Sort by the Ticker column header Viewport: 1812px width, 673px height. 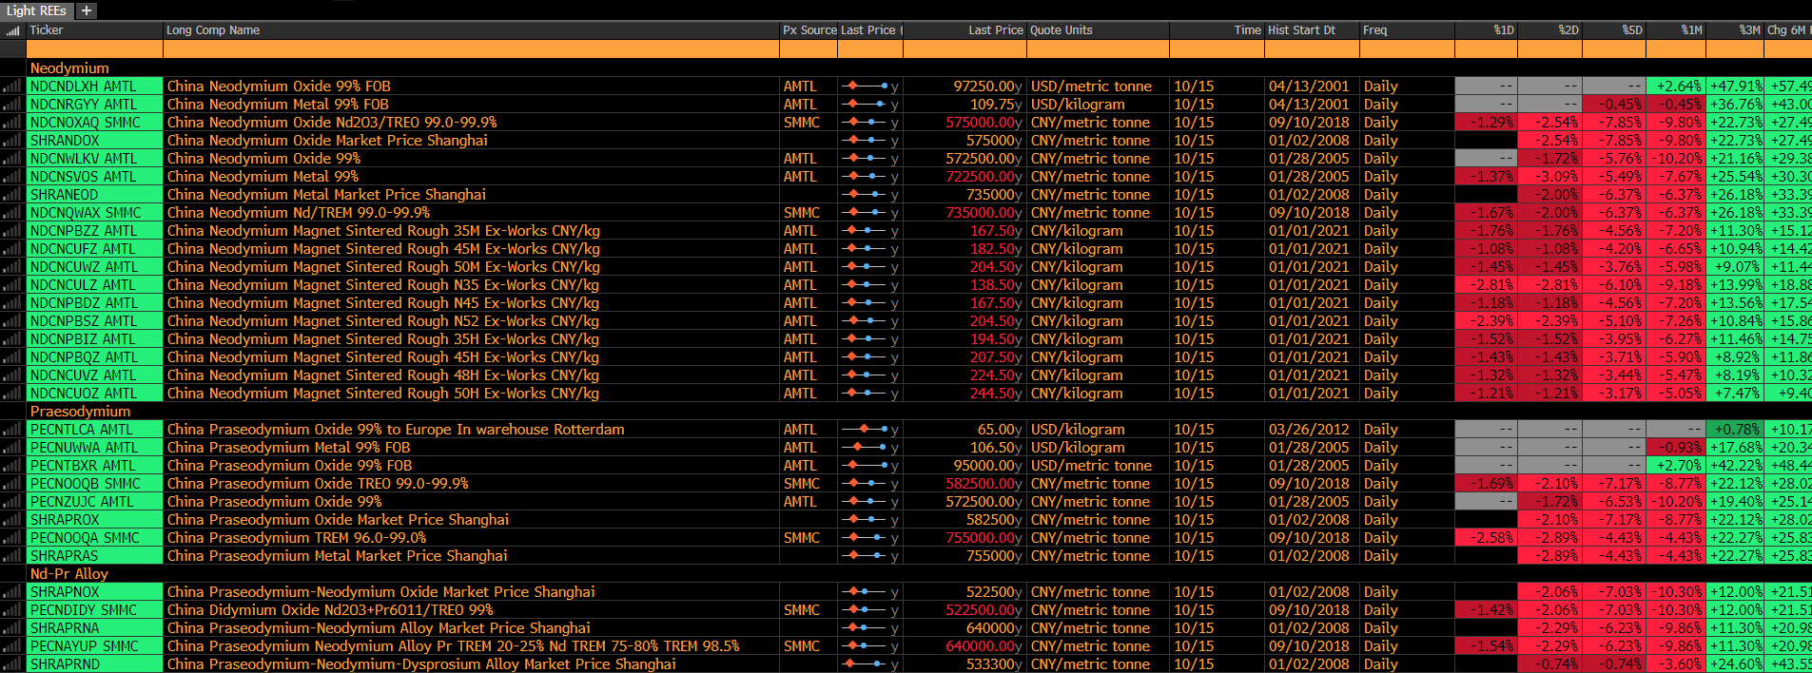click(94, 30)
